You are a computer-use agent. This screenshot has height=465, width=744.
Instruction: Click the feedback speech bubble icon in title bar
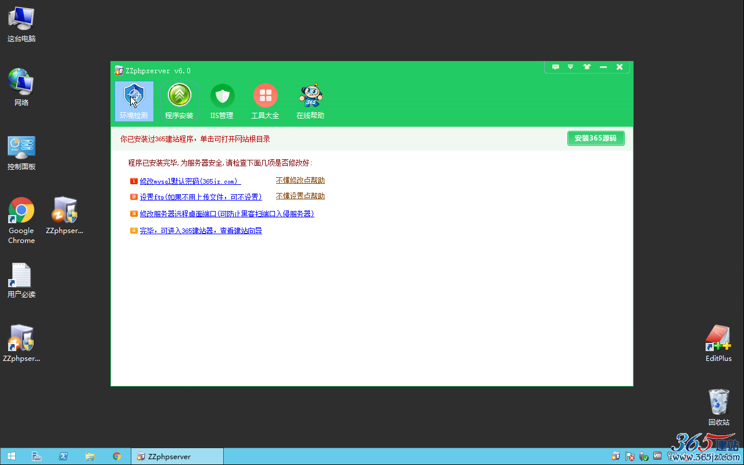coord(556,67)
